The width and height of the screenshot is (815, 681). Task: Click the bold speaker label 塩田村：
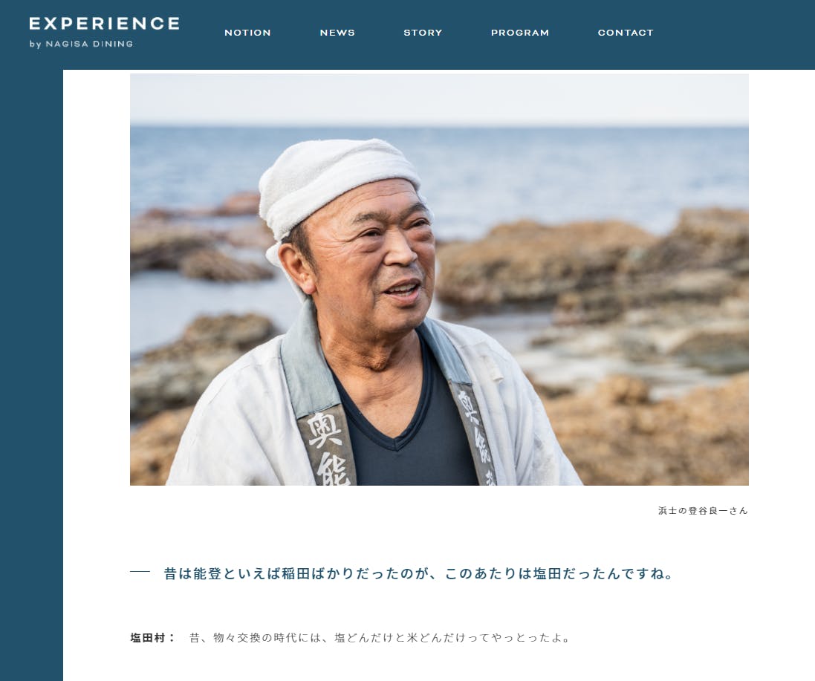tap(153, 637)
